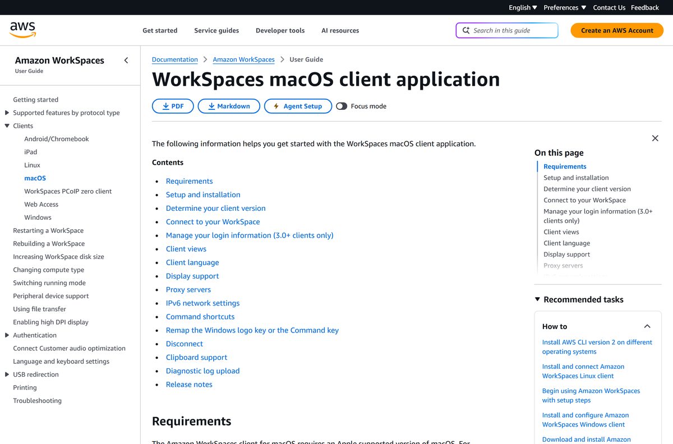The height and width of the screenshot is (444, 673).
Task: Open Connect Customer audio optimization
Action: pyautogui.click(x=69, y=348)
